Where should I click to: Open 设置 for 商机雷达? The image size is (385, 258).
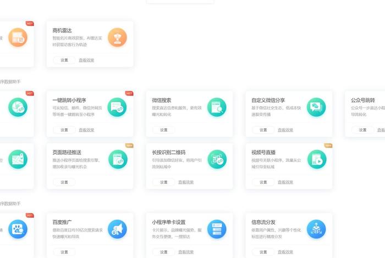click(64, 60)
